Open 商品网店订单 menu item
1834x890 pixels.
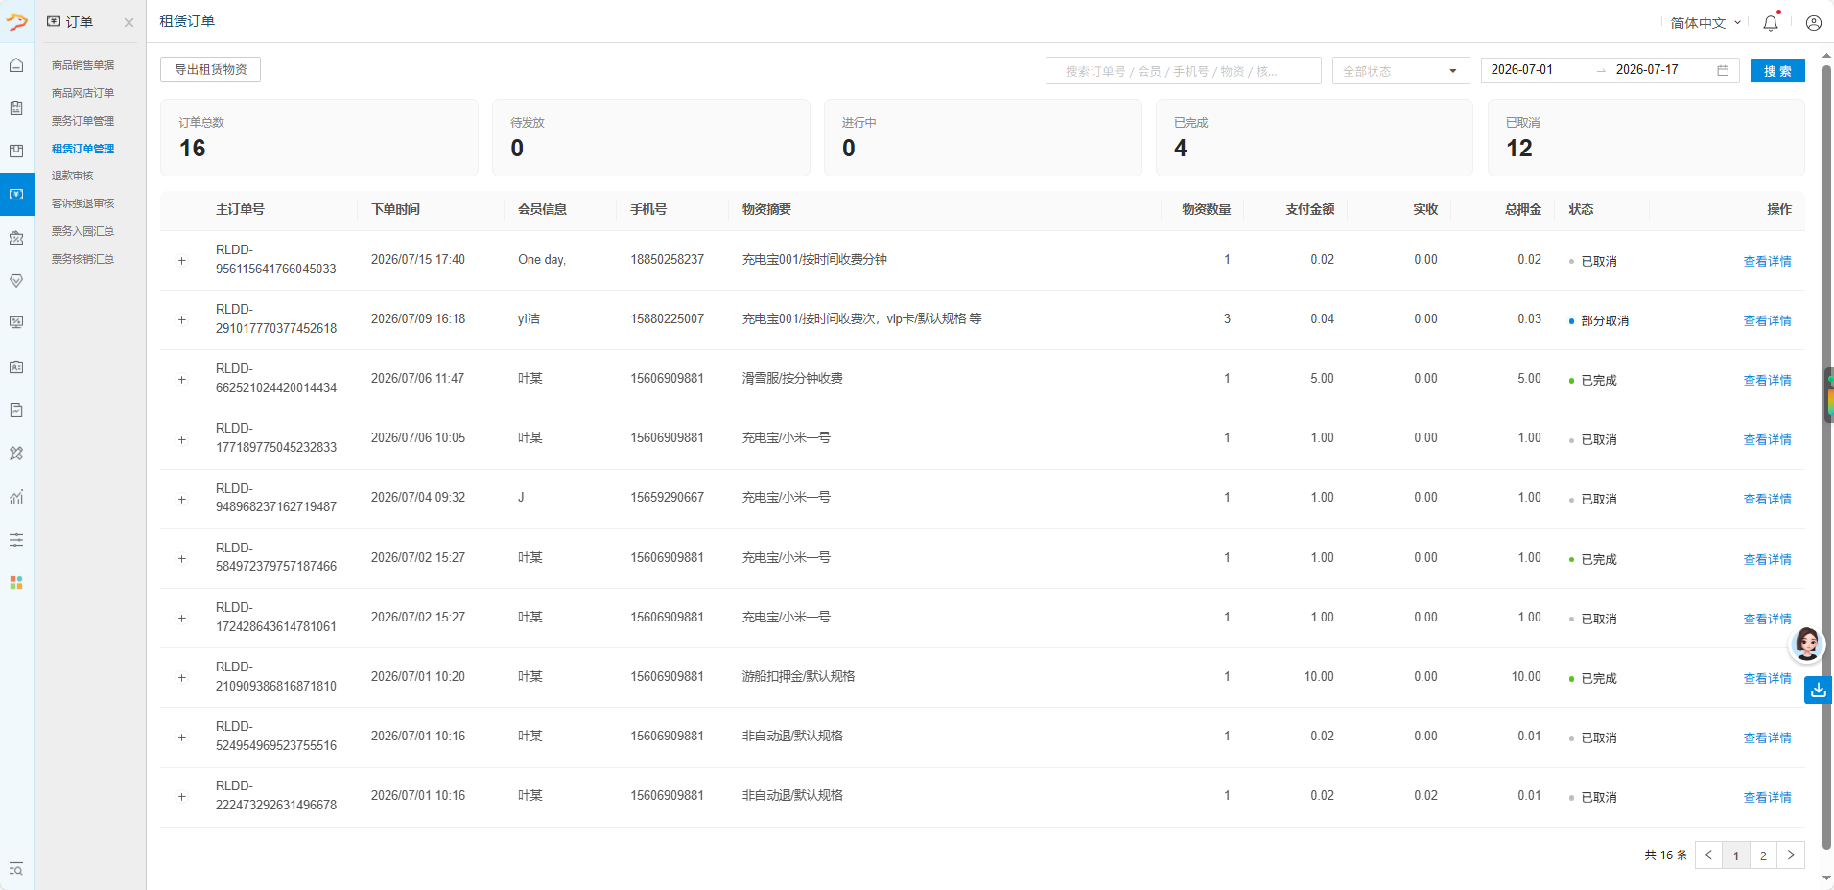tap(82, 93)
